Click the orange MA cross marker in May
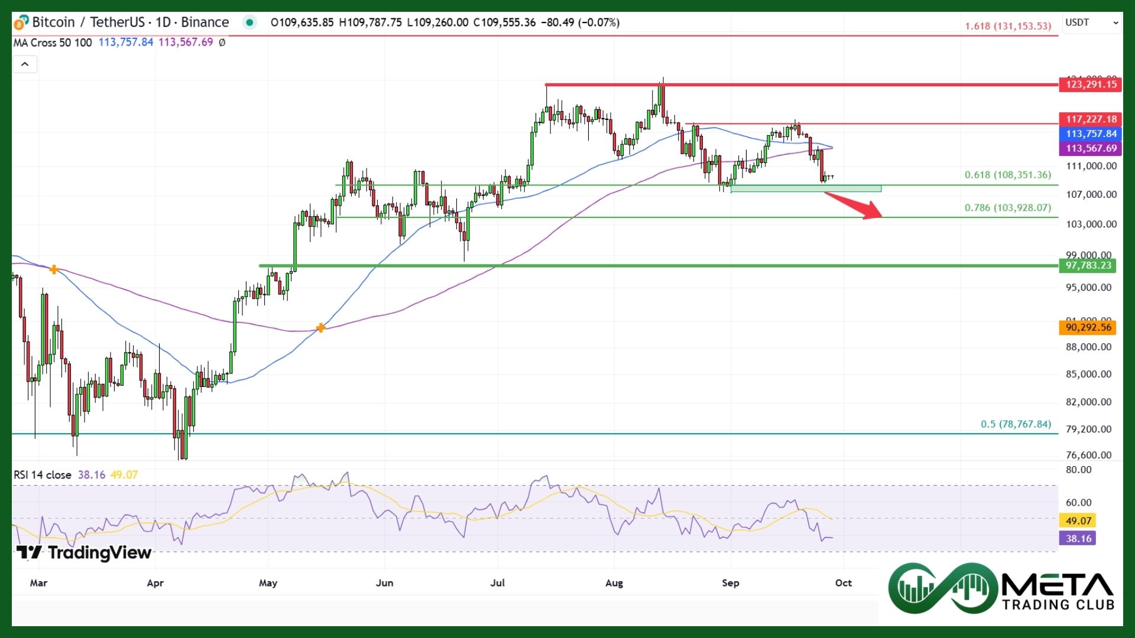The image size is (1135, 638). pyautogui.click(x=320, y=327)
